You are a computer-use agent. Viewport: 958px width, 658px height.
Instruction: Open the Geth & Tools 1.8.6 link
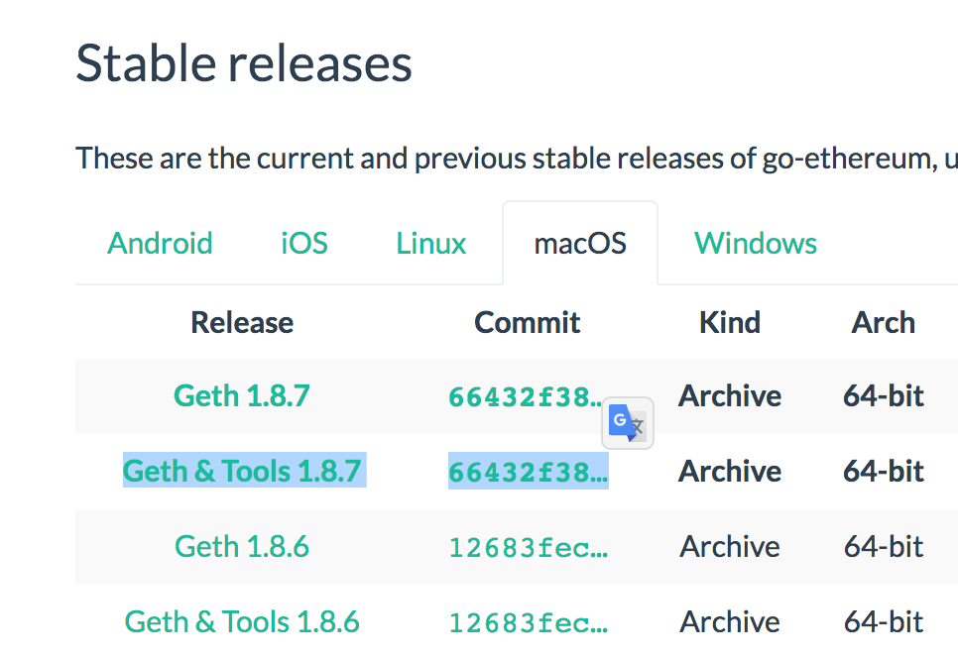(x=242, y=621)
